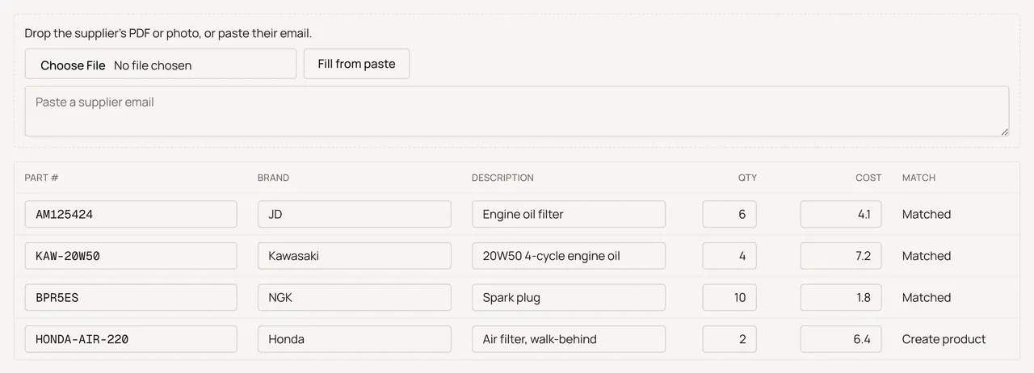Click the DESCRIPTION column header
This screenshot has width=1034, height=373.
(x=502, y=178)
